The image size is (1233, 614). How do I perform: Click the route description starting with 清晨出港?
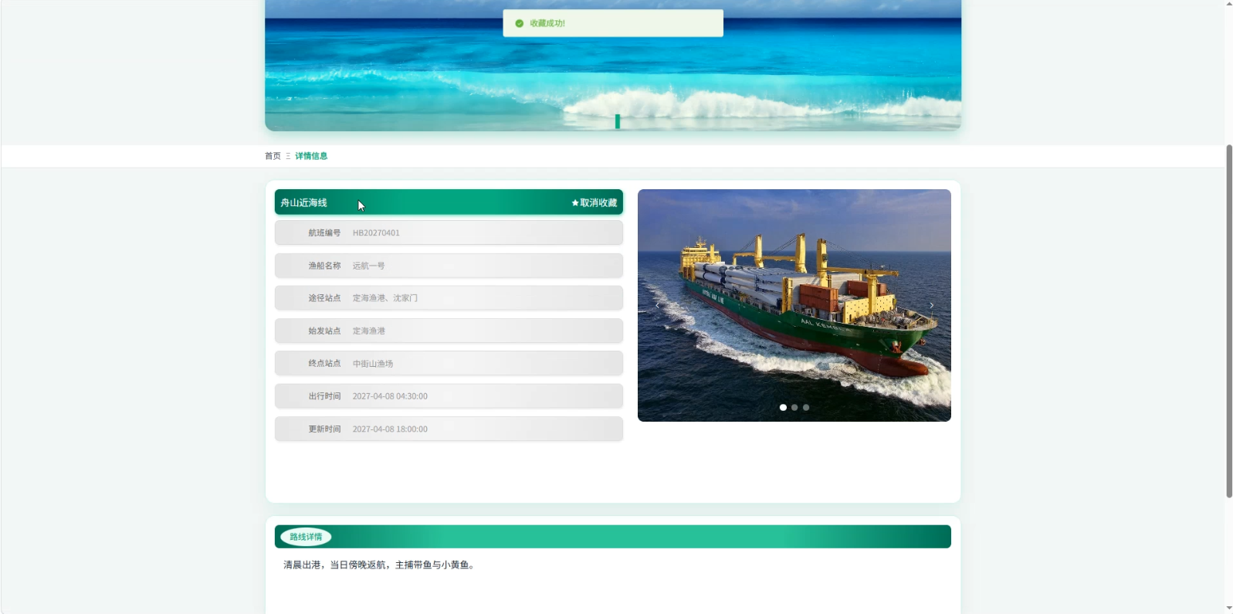tap(381, 565)
